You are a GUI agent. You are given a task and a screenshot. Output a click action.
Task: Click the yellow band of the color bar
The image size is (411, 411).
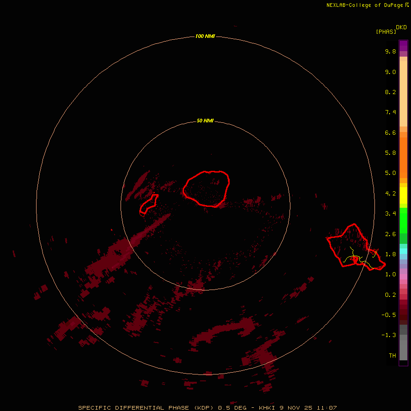pyautogui.click(x=403, y=195)
